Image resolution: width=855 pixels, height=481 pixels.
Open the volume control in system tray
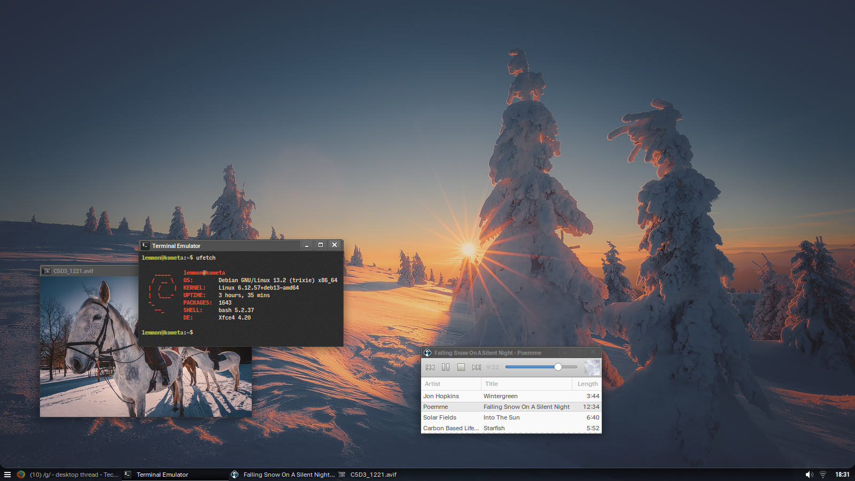coord(809,475)
